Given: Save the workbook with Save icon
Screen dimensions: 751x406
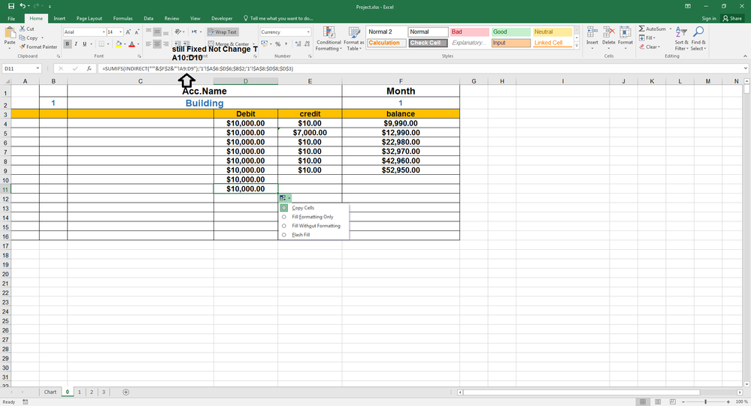Looking at the screenshot, I should pos(11,6).
